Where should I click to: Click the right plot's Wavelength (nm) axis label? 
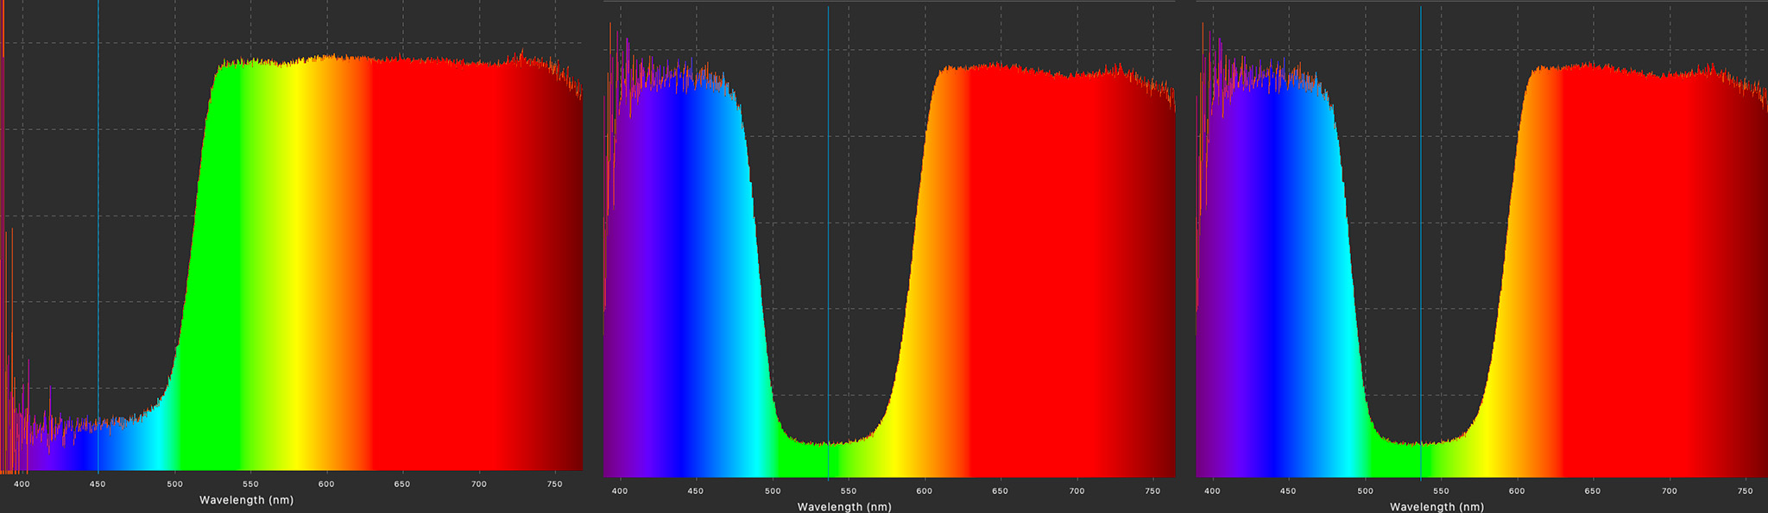tap(1436, 507)
